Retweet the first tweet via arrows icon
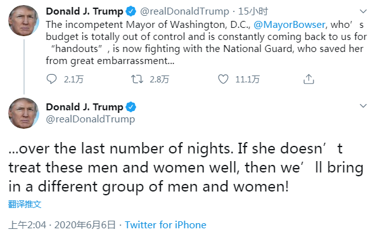This screenshot has width=375, height=234. [137, 79]
